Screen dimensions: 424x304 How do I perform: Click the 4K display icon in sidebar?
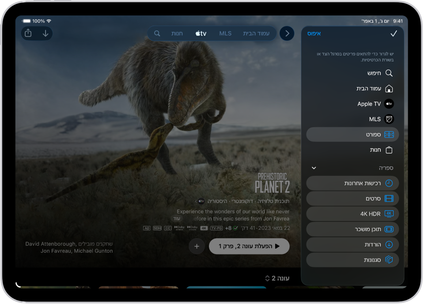tap(389, 214)
